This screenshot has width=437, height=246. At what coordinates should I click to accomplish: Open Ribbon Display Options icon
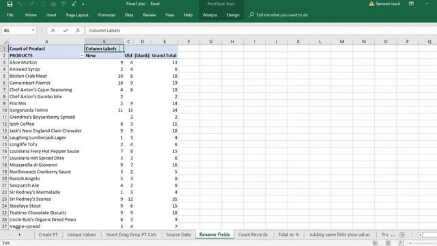click(411, 3)
